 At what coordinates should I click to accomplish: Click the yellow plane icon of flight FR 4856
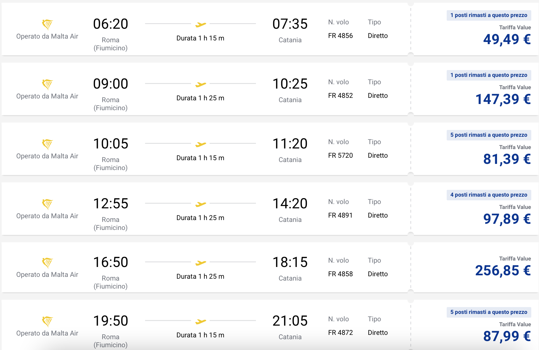(x=201, y=24)
